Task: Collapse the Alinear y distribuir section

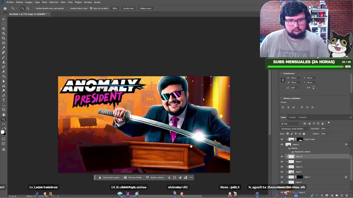Action: pyautogui.click(x=281, y=98)
